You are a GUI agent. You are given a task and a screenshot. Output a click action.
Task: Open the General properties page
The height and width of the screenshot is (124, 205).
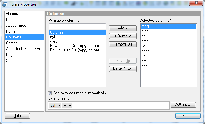13,14
